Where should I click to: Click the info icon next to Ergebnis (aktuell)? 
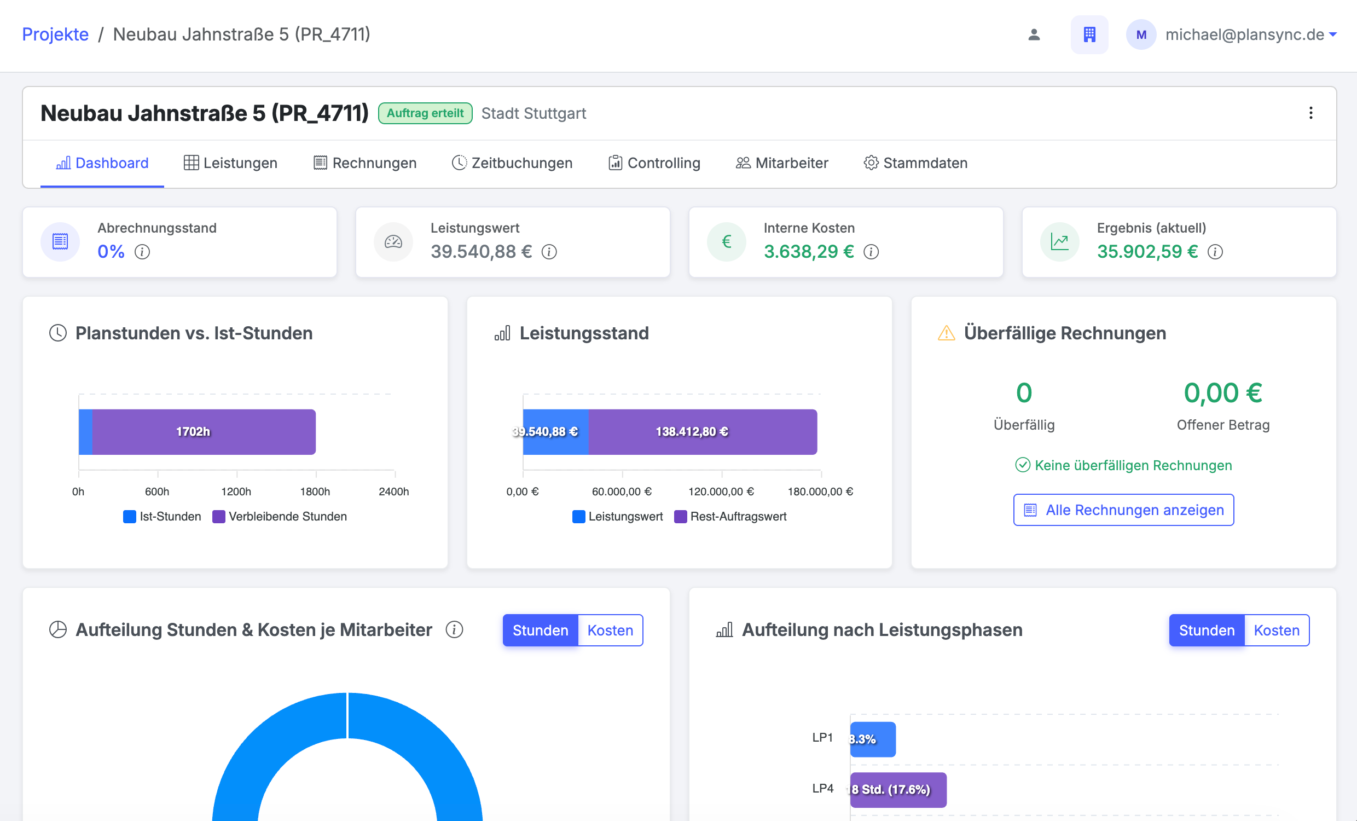1216,252
